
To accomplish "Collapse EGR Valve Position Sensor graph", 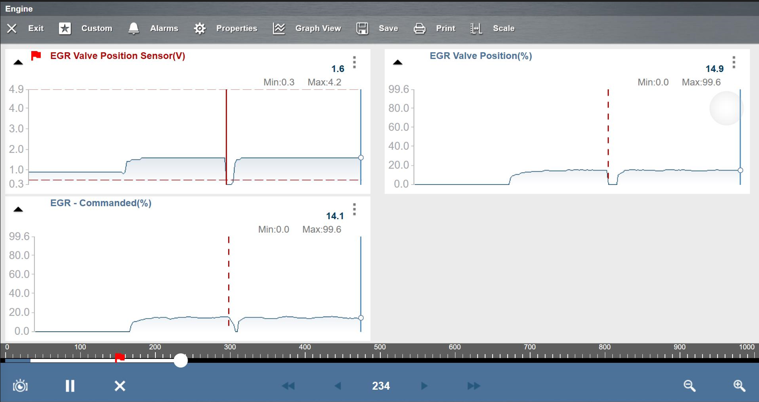I will pyautogui.click(x=18, y=62).
